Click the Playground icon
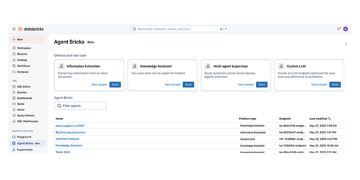 click(14, 137)
